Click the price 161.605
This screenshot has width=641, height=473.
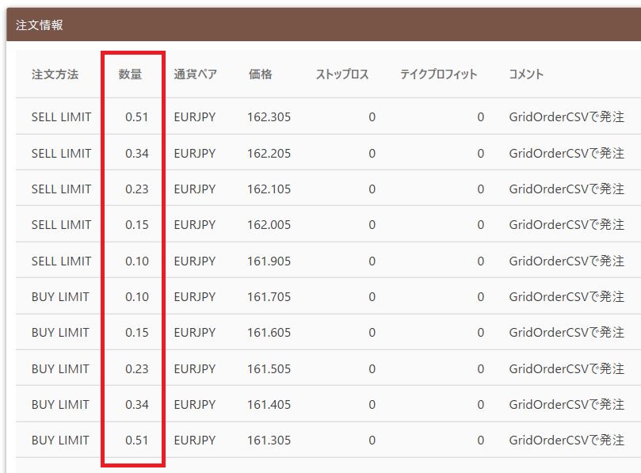click(269, 332)
